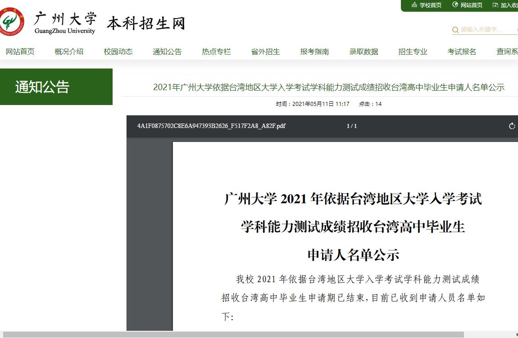Open 招生专业 navigation item
Screen dimensions: 518x338
coord(413,51)
